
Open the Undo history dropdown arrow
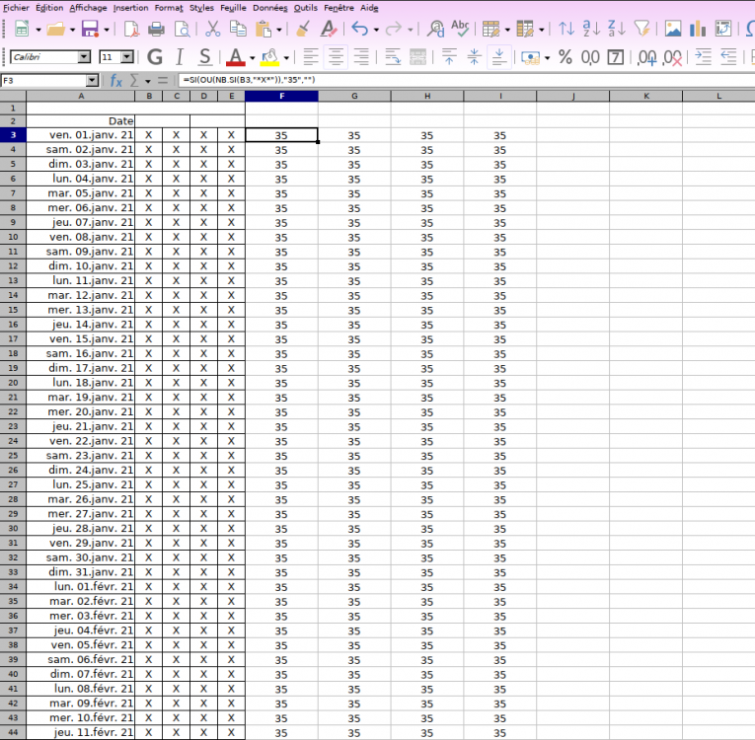click(376, 30)
